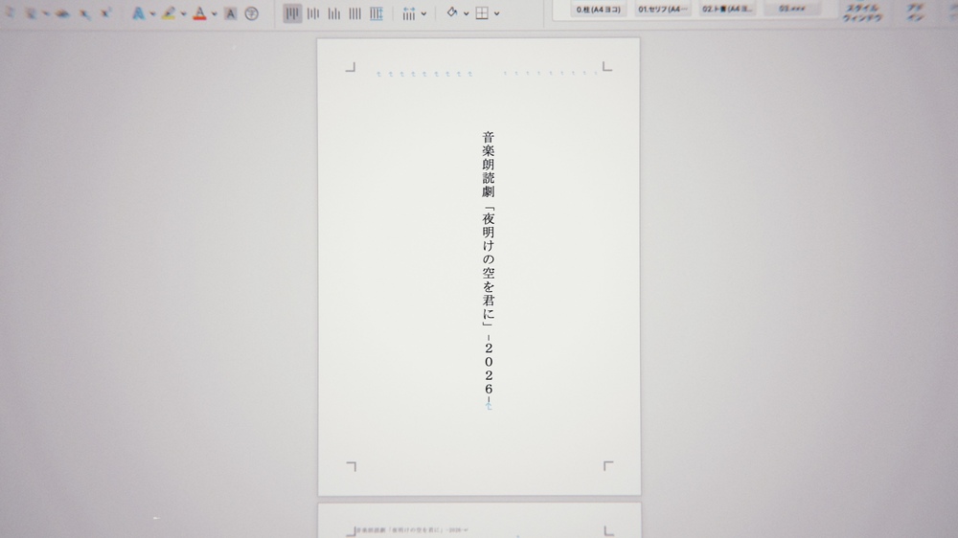
Task: Open the borders dropdown arrow
Action: pyautogui.click(x=496, y=13)
